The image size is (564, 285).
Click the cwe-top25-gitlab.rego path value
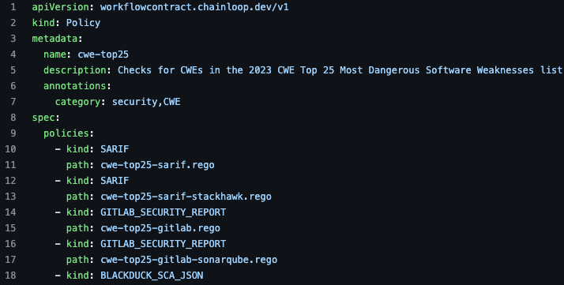click(160, 228)
